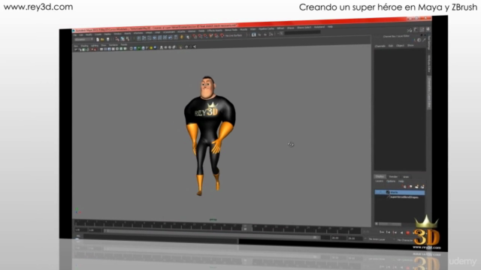
Task: Open the Shading menu of the viewport panel
Action: [x=84, y=46]
